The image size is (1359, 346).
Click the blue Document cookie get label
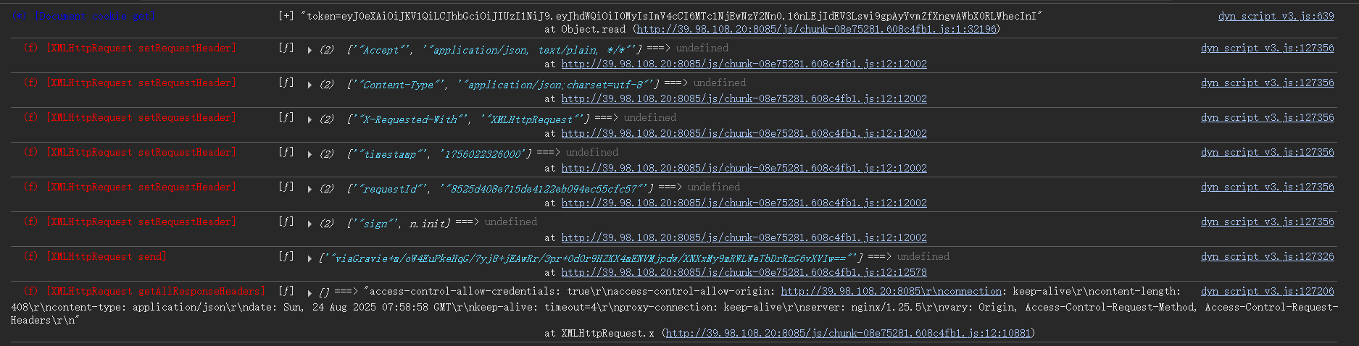pos(92,16)
